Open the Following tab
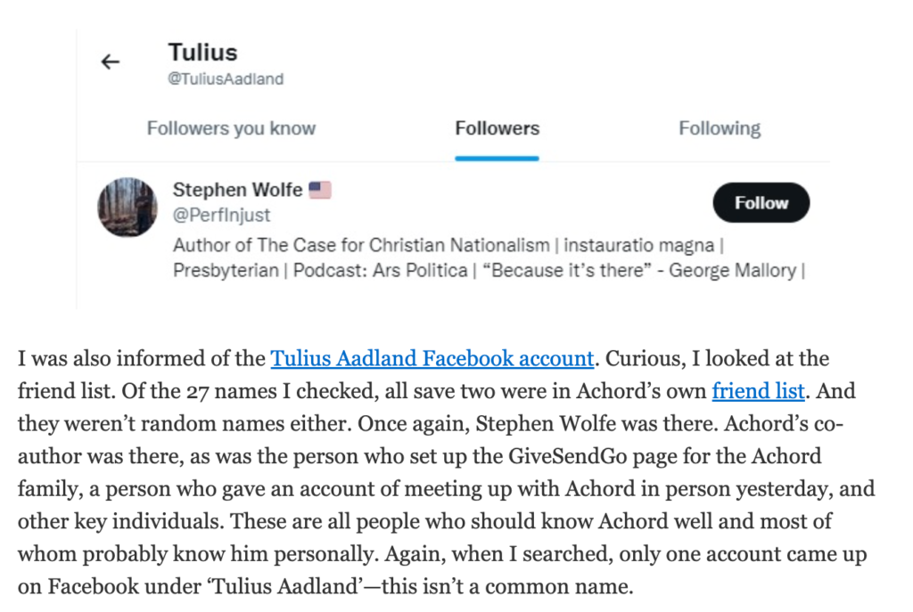Image resolution: width=913 pixels, height=612 pixels. tap(720, 128)
